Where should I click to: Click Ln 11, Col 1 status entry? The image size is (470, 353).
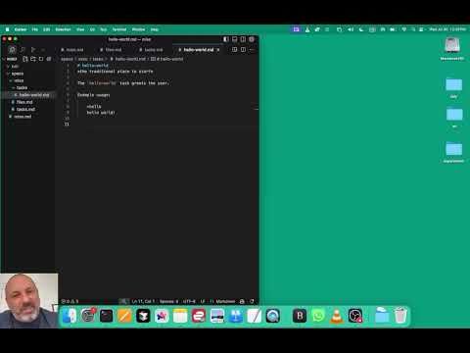(143, 301)
